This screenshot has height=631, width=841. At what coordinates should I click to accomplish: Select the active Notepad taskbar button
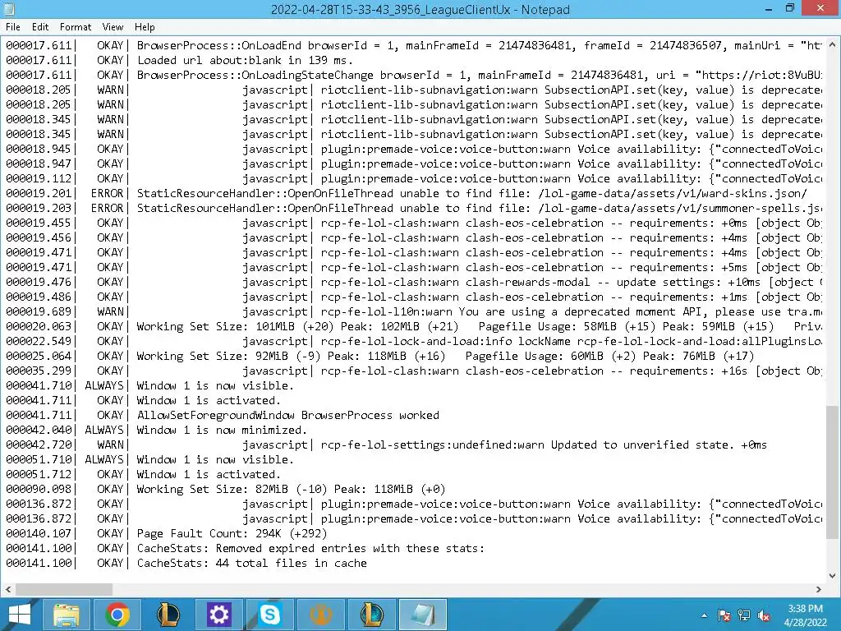(x=423, y=615)
